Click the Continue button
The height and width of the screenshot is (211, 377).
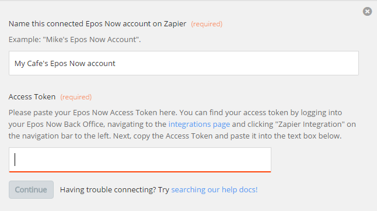(32, 190)
